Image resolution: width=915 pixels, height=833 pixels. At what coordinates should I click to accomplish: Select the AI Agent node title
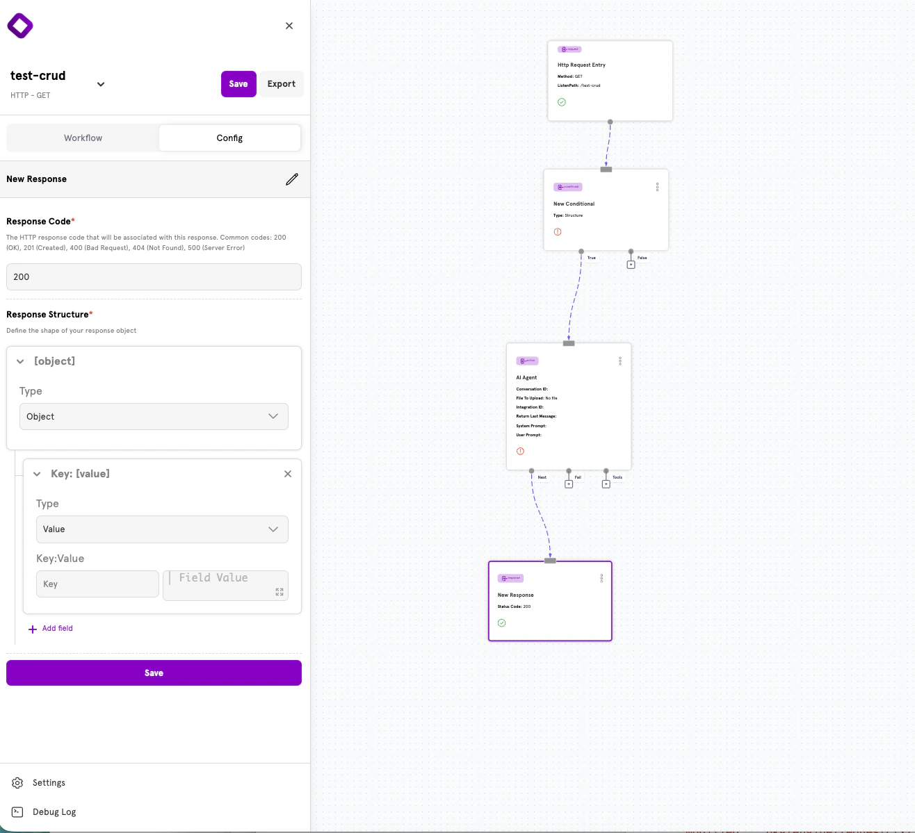point(526,377)
